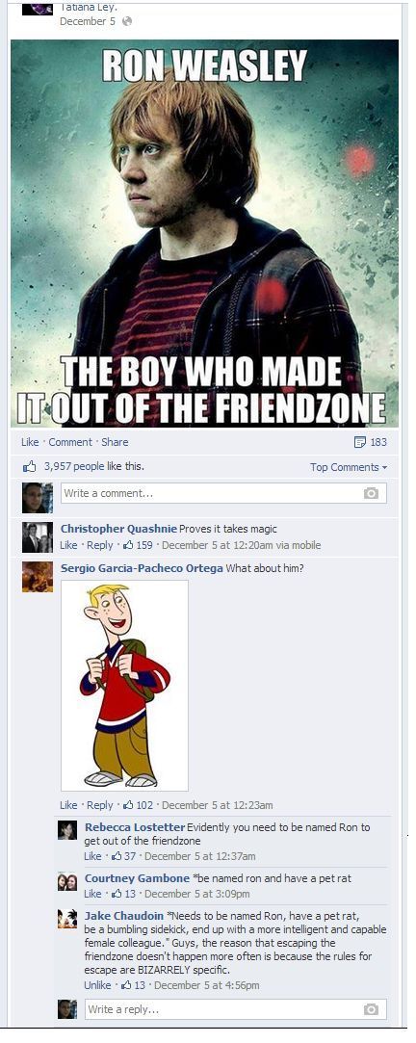Click the camera icon in comment box
Screen dimensions: 416x1043
[371, 493]
